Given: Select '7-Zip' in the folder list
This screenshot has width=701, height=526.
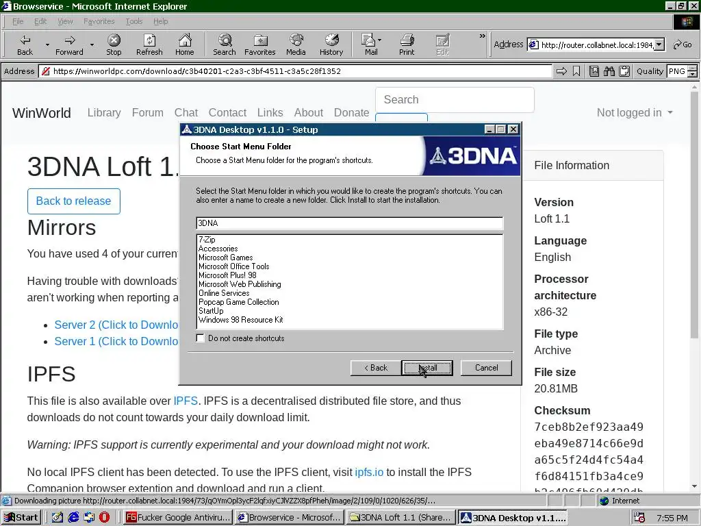Looking at the screenshot, I should 207,240.
